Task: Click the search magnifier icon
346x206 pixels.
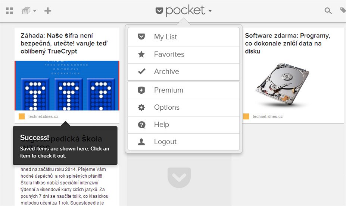Action: point(328,11)
